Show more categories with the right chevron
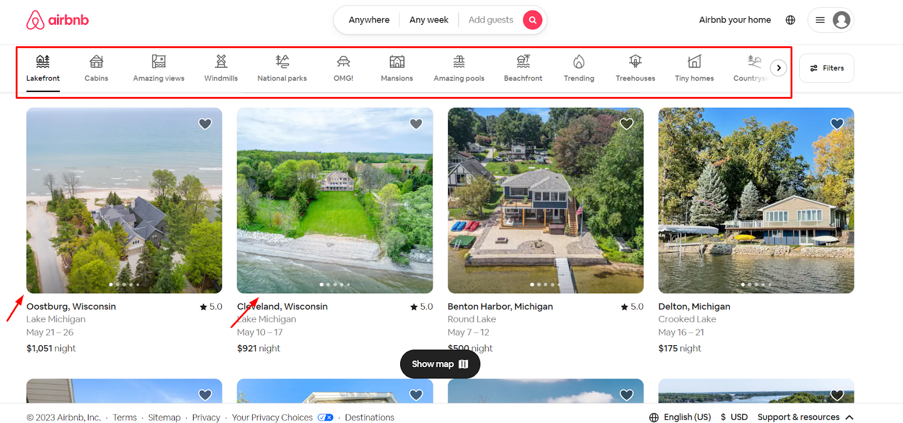The height and width of the screenshot is (423, 903). coord(779,68)
